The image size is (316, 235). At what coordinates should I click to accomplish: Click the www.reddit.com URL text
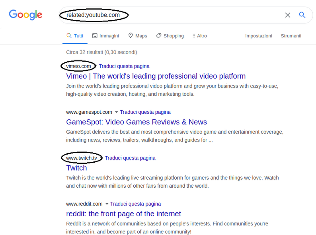84,204
